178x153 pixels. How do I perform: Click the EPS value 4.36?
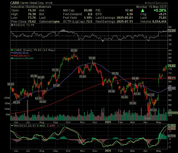coord(130,14)
